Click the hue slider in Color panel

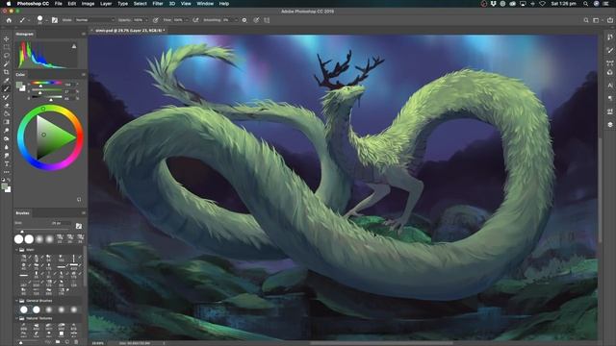[x=46, y=84]
